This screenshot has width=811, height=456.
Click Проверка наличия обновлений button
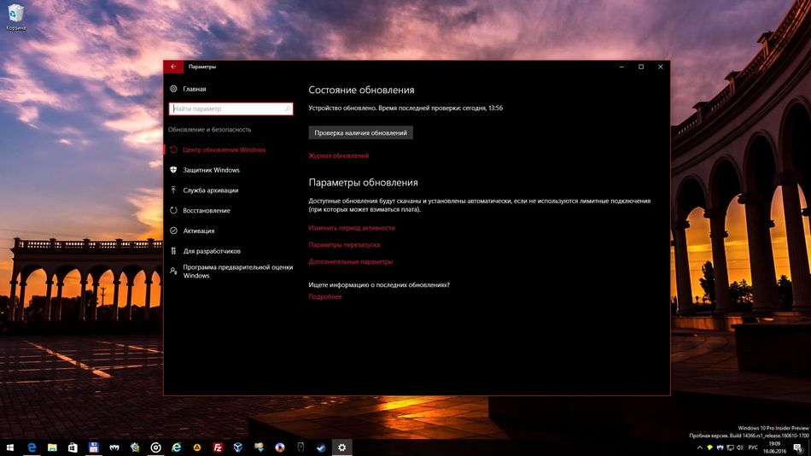tap(360, 132)
